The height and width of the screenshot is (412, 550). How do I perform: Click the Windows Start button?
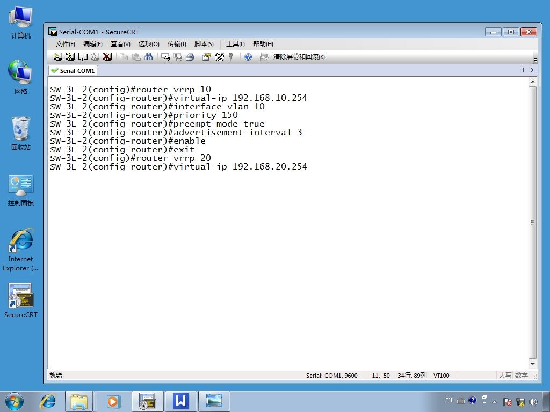pos(15,401)
